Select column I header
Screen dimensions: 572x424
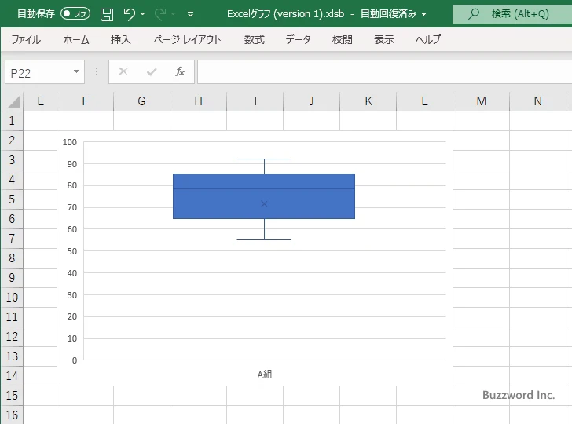(255, 101)
